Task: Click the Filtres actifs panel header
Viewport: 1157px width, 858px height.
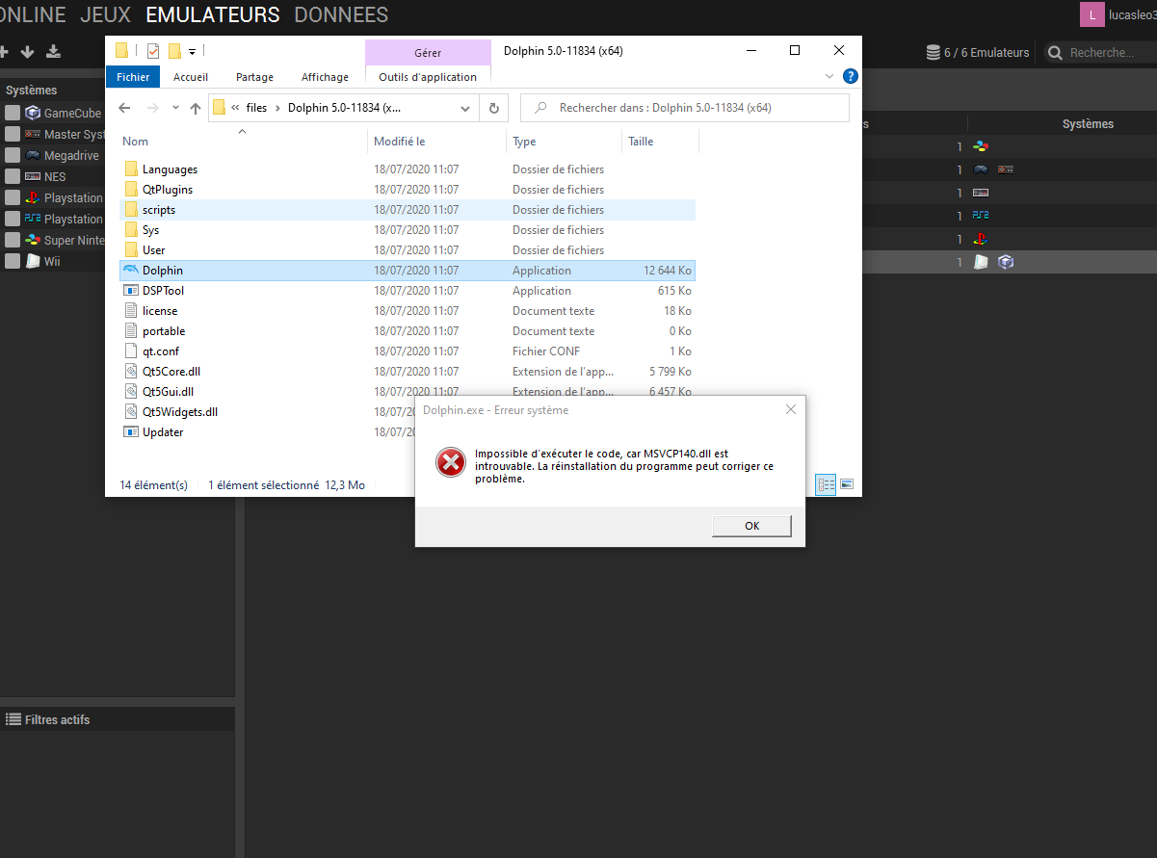Action: point(118,719)
